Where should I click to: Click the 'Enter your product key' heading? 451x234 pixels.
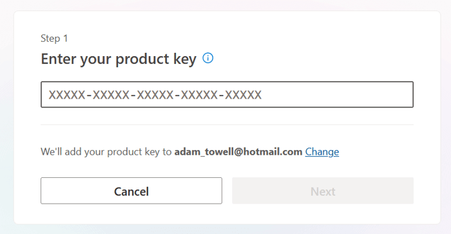tap(119, 59)
